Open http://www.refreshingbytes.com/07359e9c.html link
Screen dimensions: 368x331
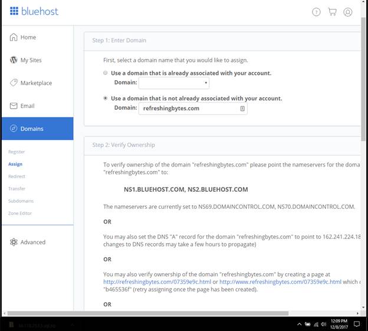point(280,281)
